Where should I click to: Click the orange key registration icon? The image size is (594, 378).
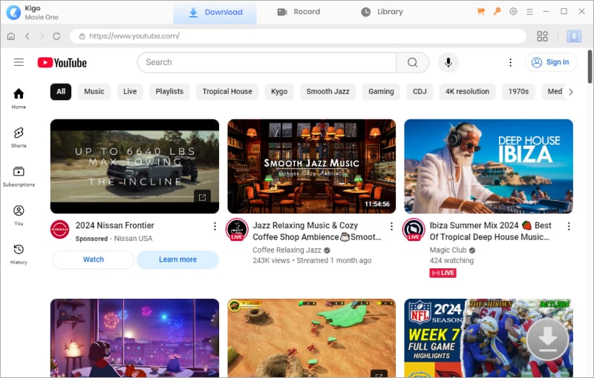[x=497, y=12]
